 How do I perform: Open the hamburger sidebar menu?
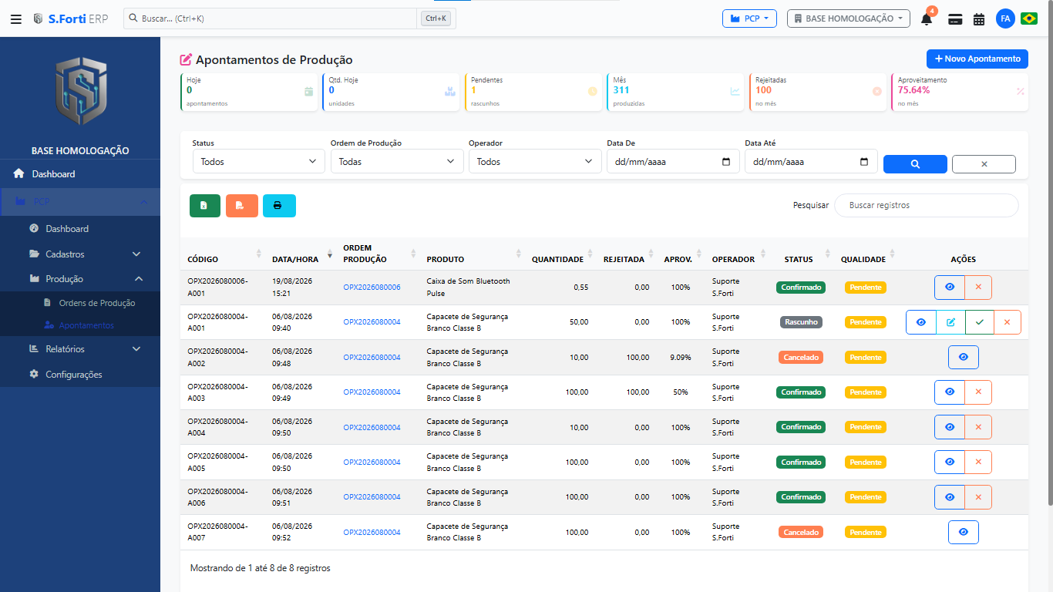[16, 18]
